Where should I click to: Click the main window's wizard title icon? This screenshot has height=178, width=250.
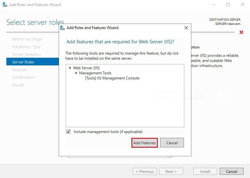(x=5, y=4)
